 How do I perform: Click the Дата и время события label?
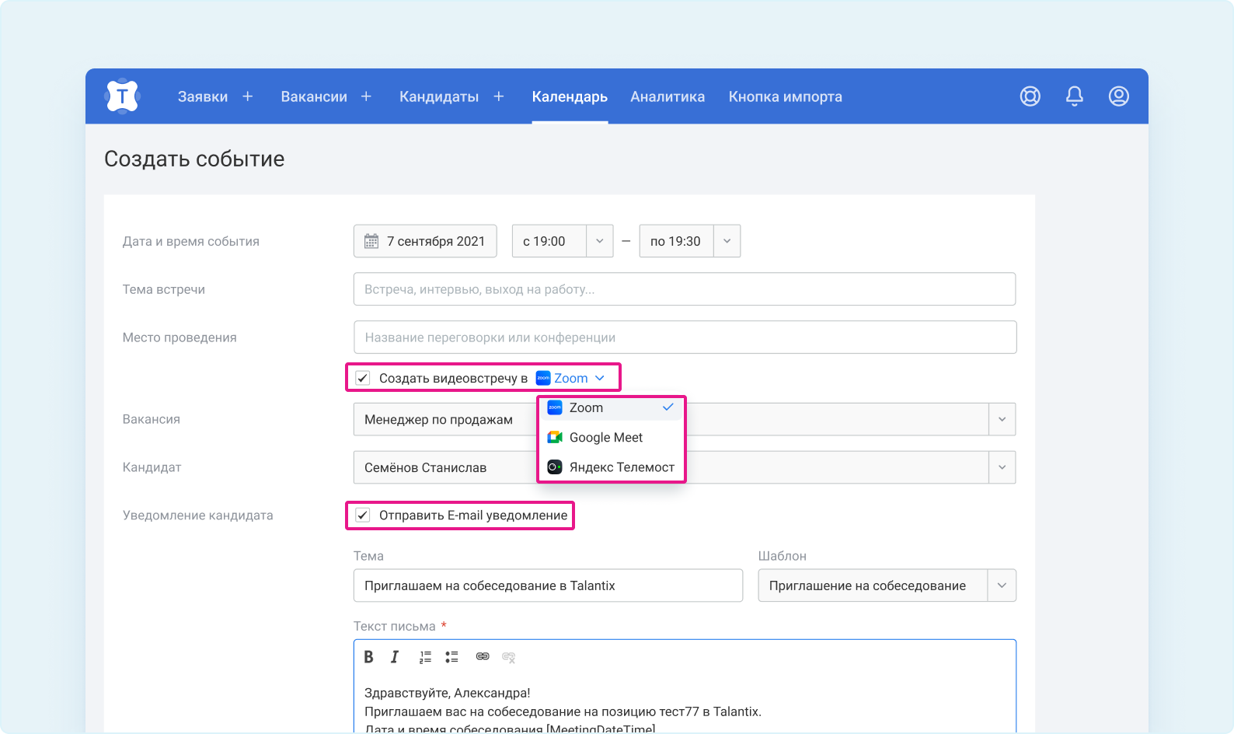pos(191,241)
